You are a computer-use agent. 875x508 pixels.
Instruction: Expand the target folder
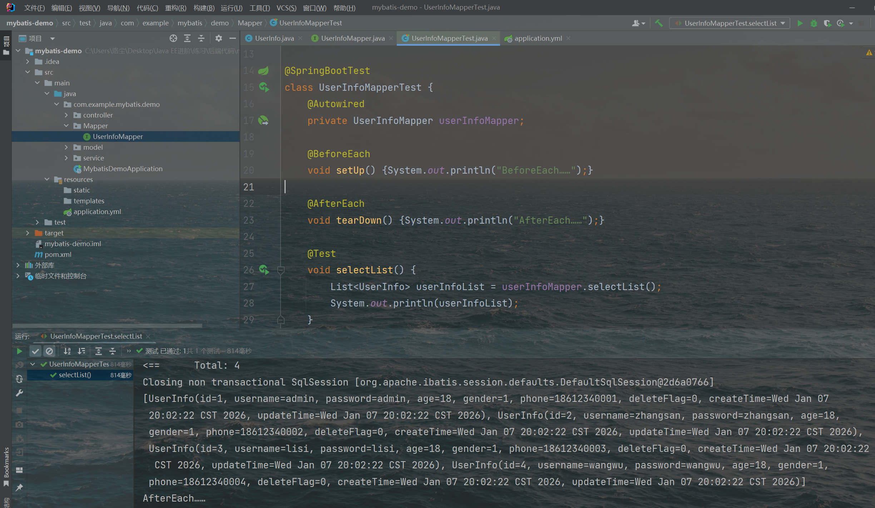(28, 233)
